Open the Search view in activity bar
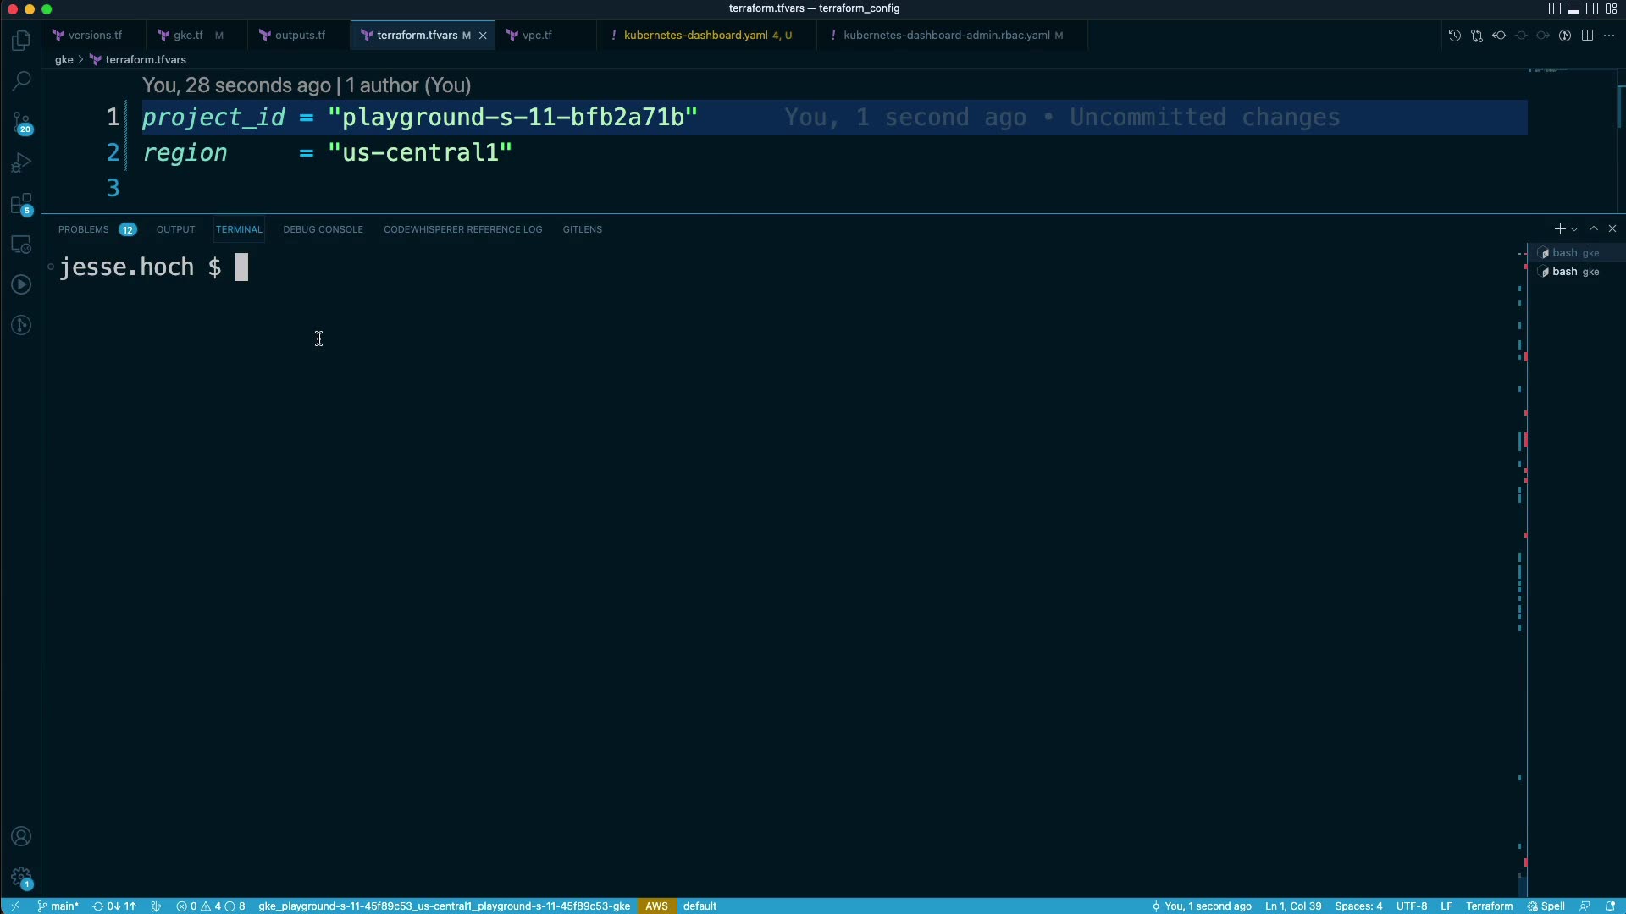The image size is (1626, 914). pos(21,81)
